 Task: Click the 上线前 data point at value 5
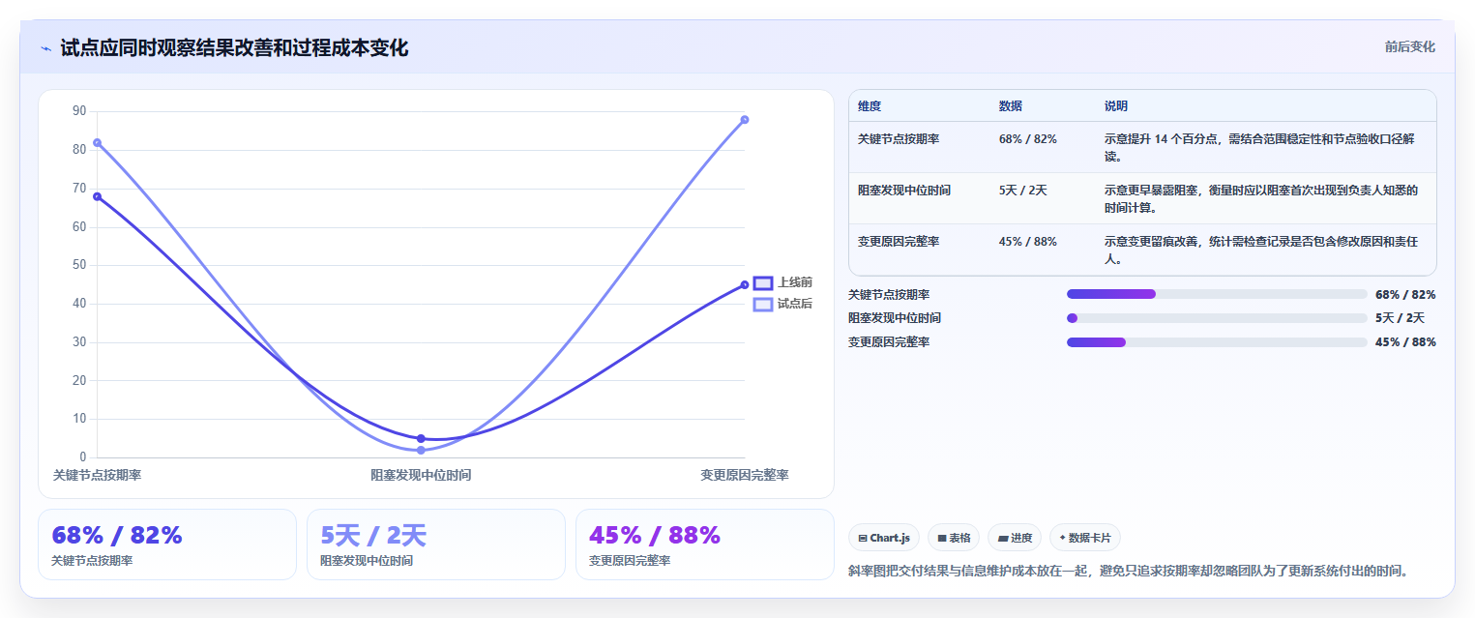421,438
